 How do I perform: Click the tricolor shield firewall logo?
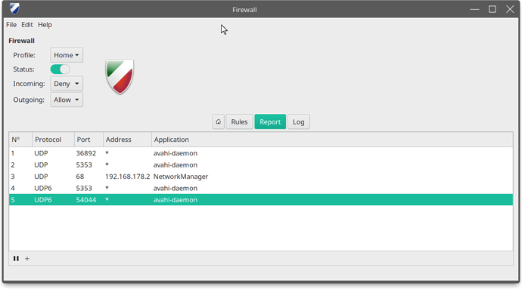click(x=120, y=77)
